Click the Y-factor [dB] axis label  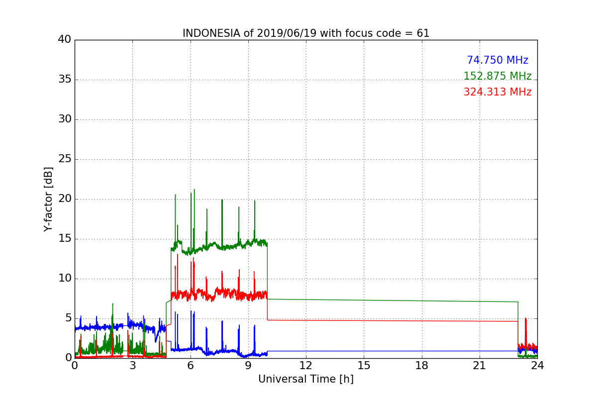coord(48,199)
